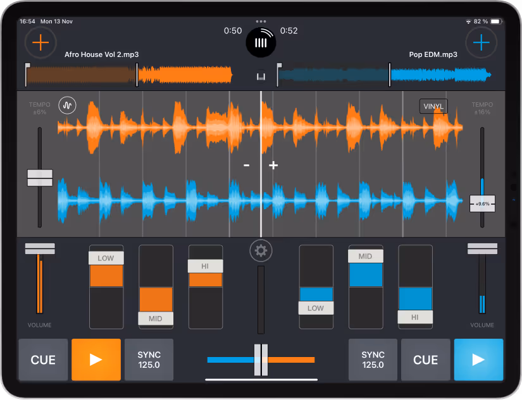The height and width of the screenshot is (400, 522).
Task: Open the LOW EQ selector on left deck
Action: (106, 258)
